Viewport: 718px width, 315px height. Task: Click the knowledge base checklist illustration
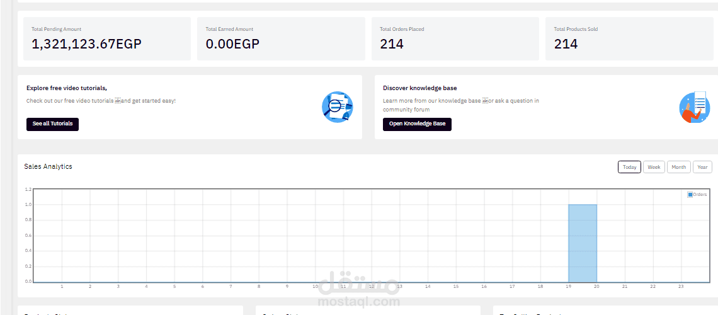pos(694,107)
